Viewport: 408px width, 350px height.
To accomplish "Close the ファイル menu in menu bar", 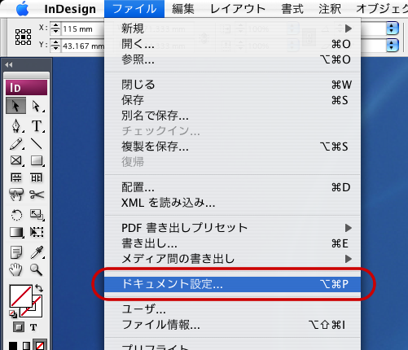I will (x=134, y=9).
